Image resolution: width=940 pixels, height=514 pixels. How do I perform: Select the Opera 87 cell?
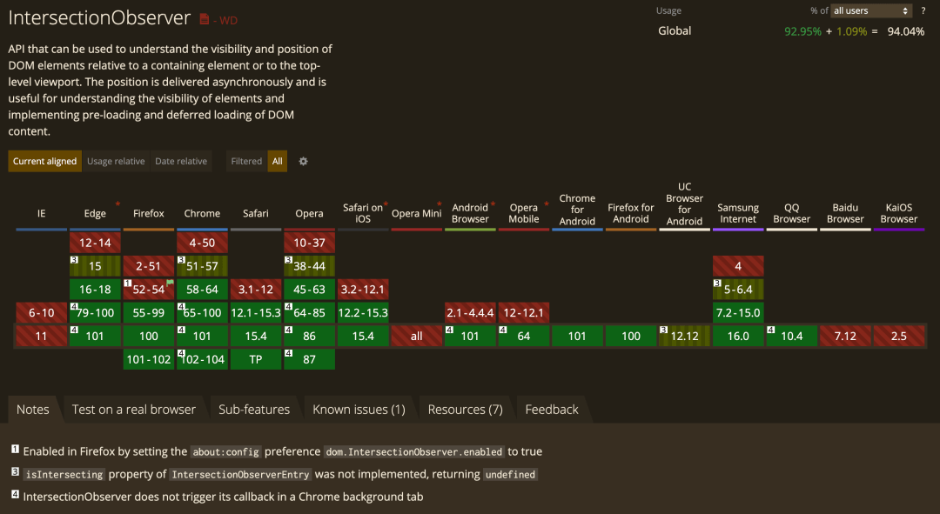309,359
